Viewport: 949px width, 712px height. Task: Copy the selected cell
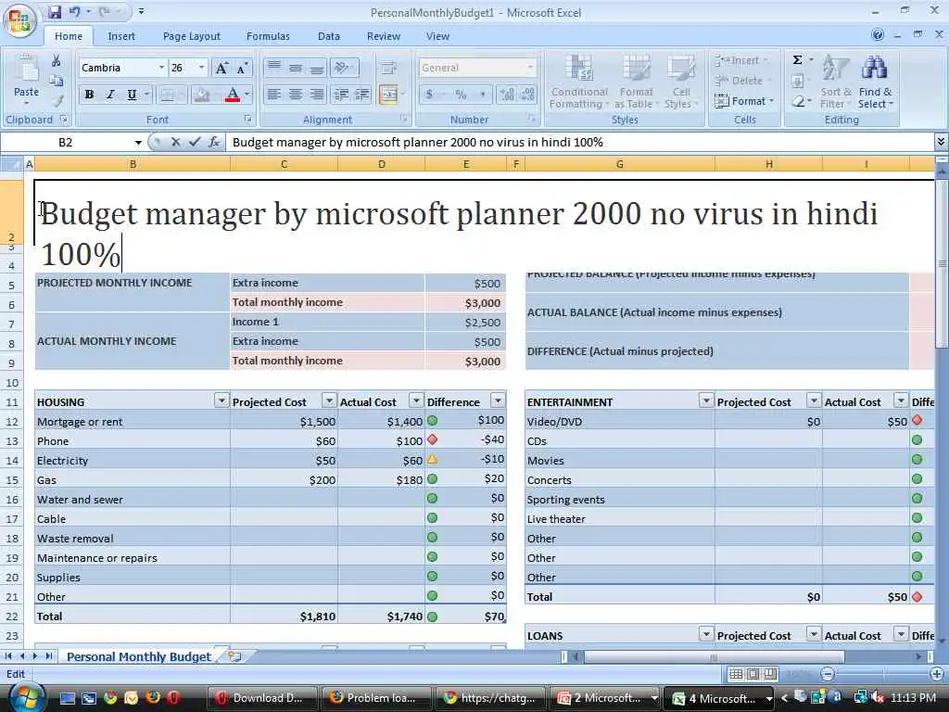(56, 81)
